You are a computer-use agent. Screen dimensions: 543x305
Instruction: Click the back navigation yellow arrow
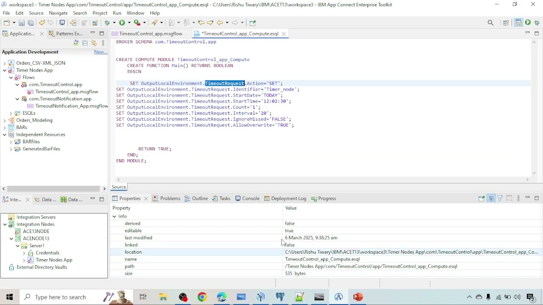point(220,22)
